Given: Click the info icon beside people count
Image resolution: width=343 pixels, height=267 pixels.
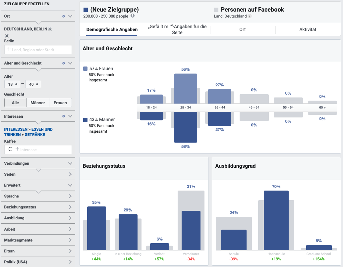Looking at the screenshot, I should coord(133,16).
